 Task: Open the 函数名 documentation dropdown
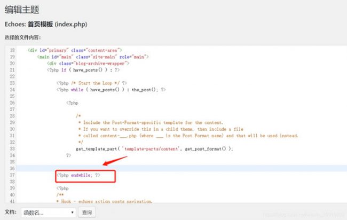click(x=48, y=212)
